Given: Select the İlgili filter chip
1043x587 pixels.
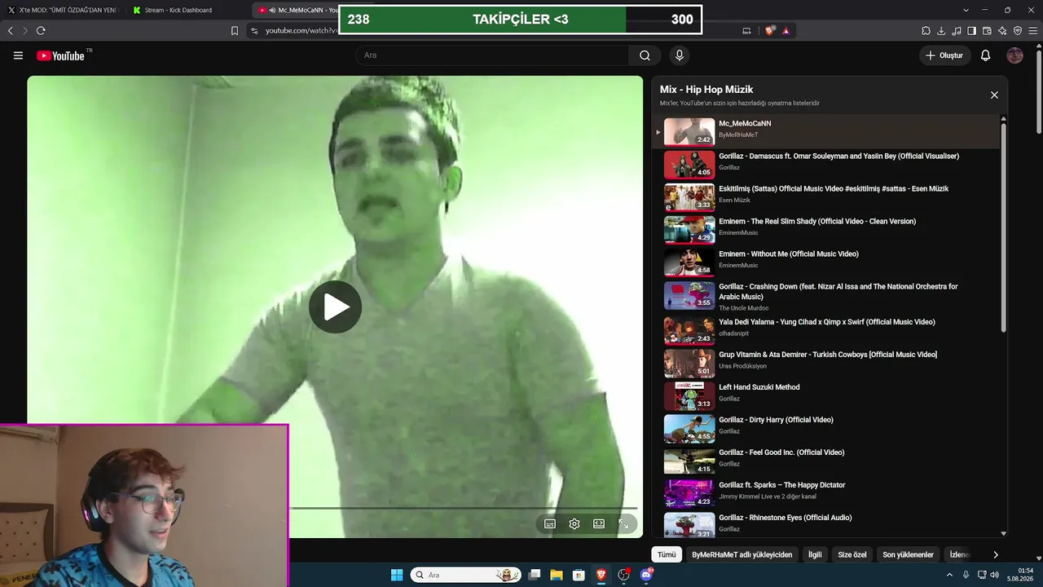Looking at the screenshot, I should 815,554.
